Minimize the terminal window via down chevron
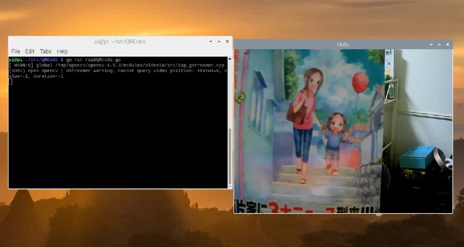464x247 pixels. 211,41
